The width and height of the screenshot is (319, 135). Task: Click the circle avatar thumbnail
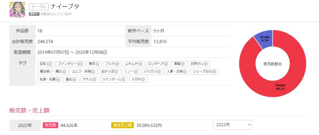(x=17, y=10)
